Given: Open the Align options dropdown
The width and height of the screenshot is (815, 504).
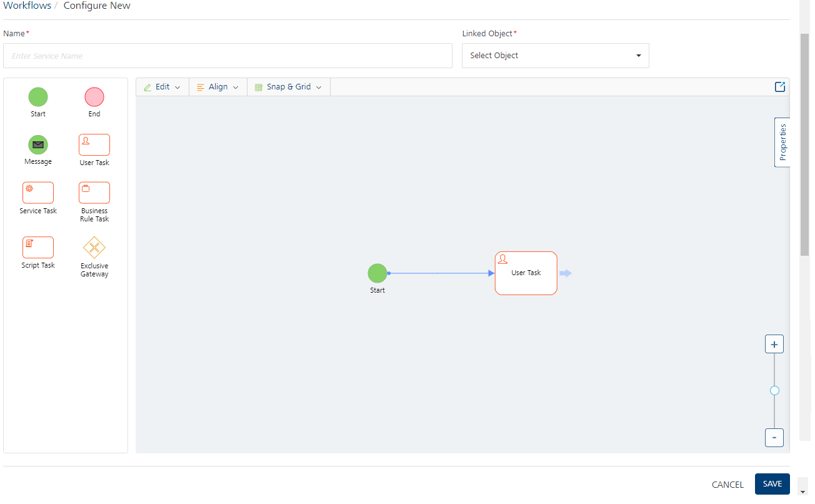Looking at the screenshot, I should click(x=217, y=87).
